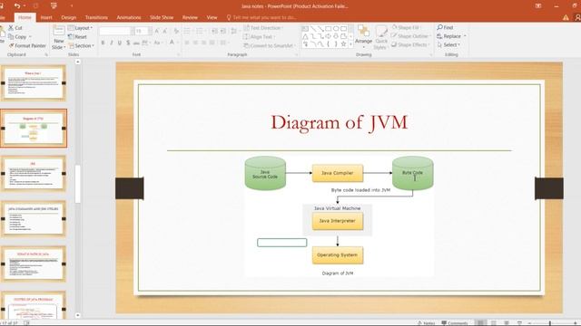Viewport: 581px width, 326px height.
Task: Click the Bullets list icon
Action: tap(187, 31)
